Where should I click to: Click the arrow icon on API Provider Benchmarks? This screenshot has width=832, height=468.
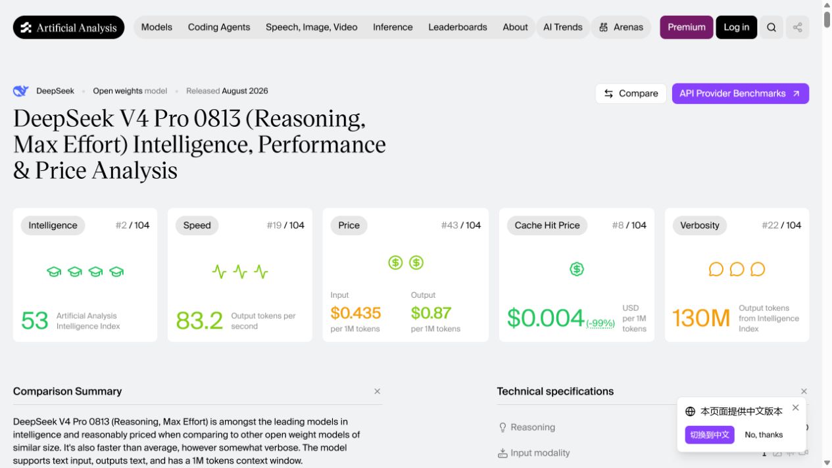point(796,93)
